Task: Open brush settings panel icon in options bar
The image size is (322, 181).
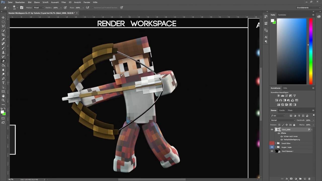Action: pos(22,8)
